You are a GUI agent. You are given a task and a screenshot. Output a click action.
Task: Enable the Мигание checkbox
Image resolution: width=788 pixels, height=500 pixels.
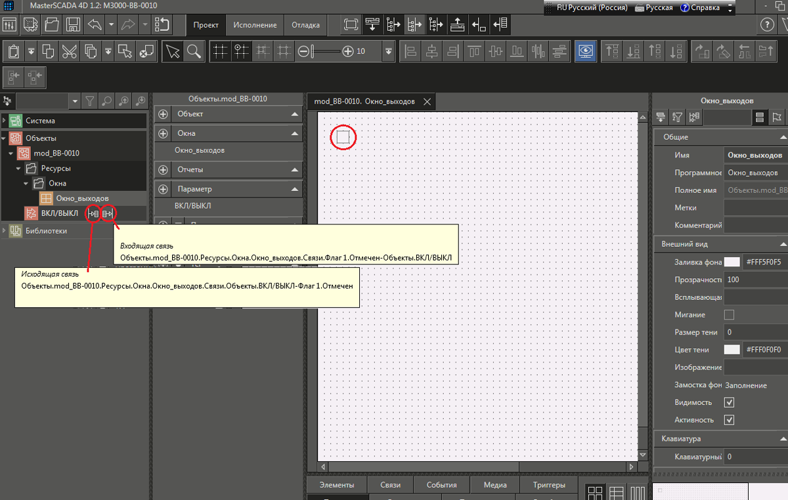coord(729,315)
